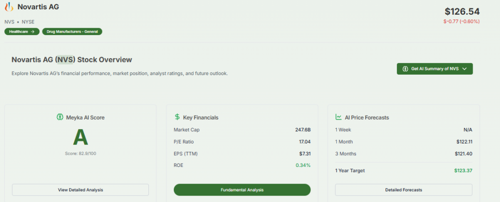500x202 pixels.
Task: Select the Market Cap value 247.6B
Action: (x=302, y=130)
